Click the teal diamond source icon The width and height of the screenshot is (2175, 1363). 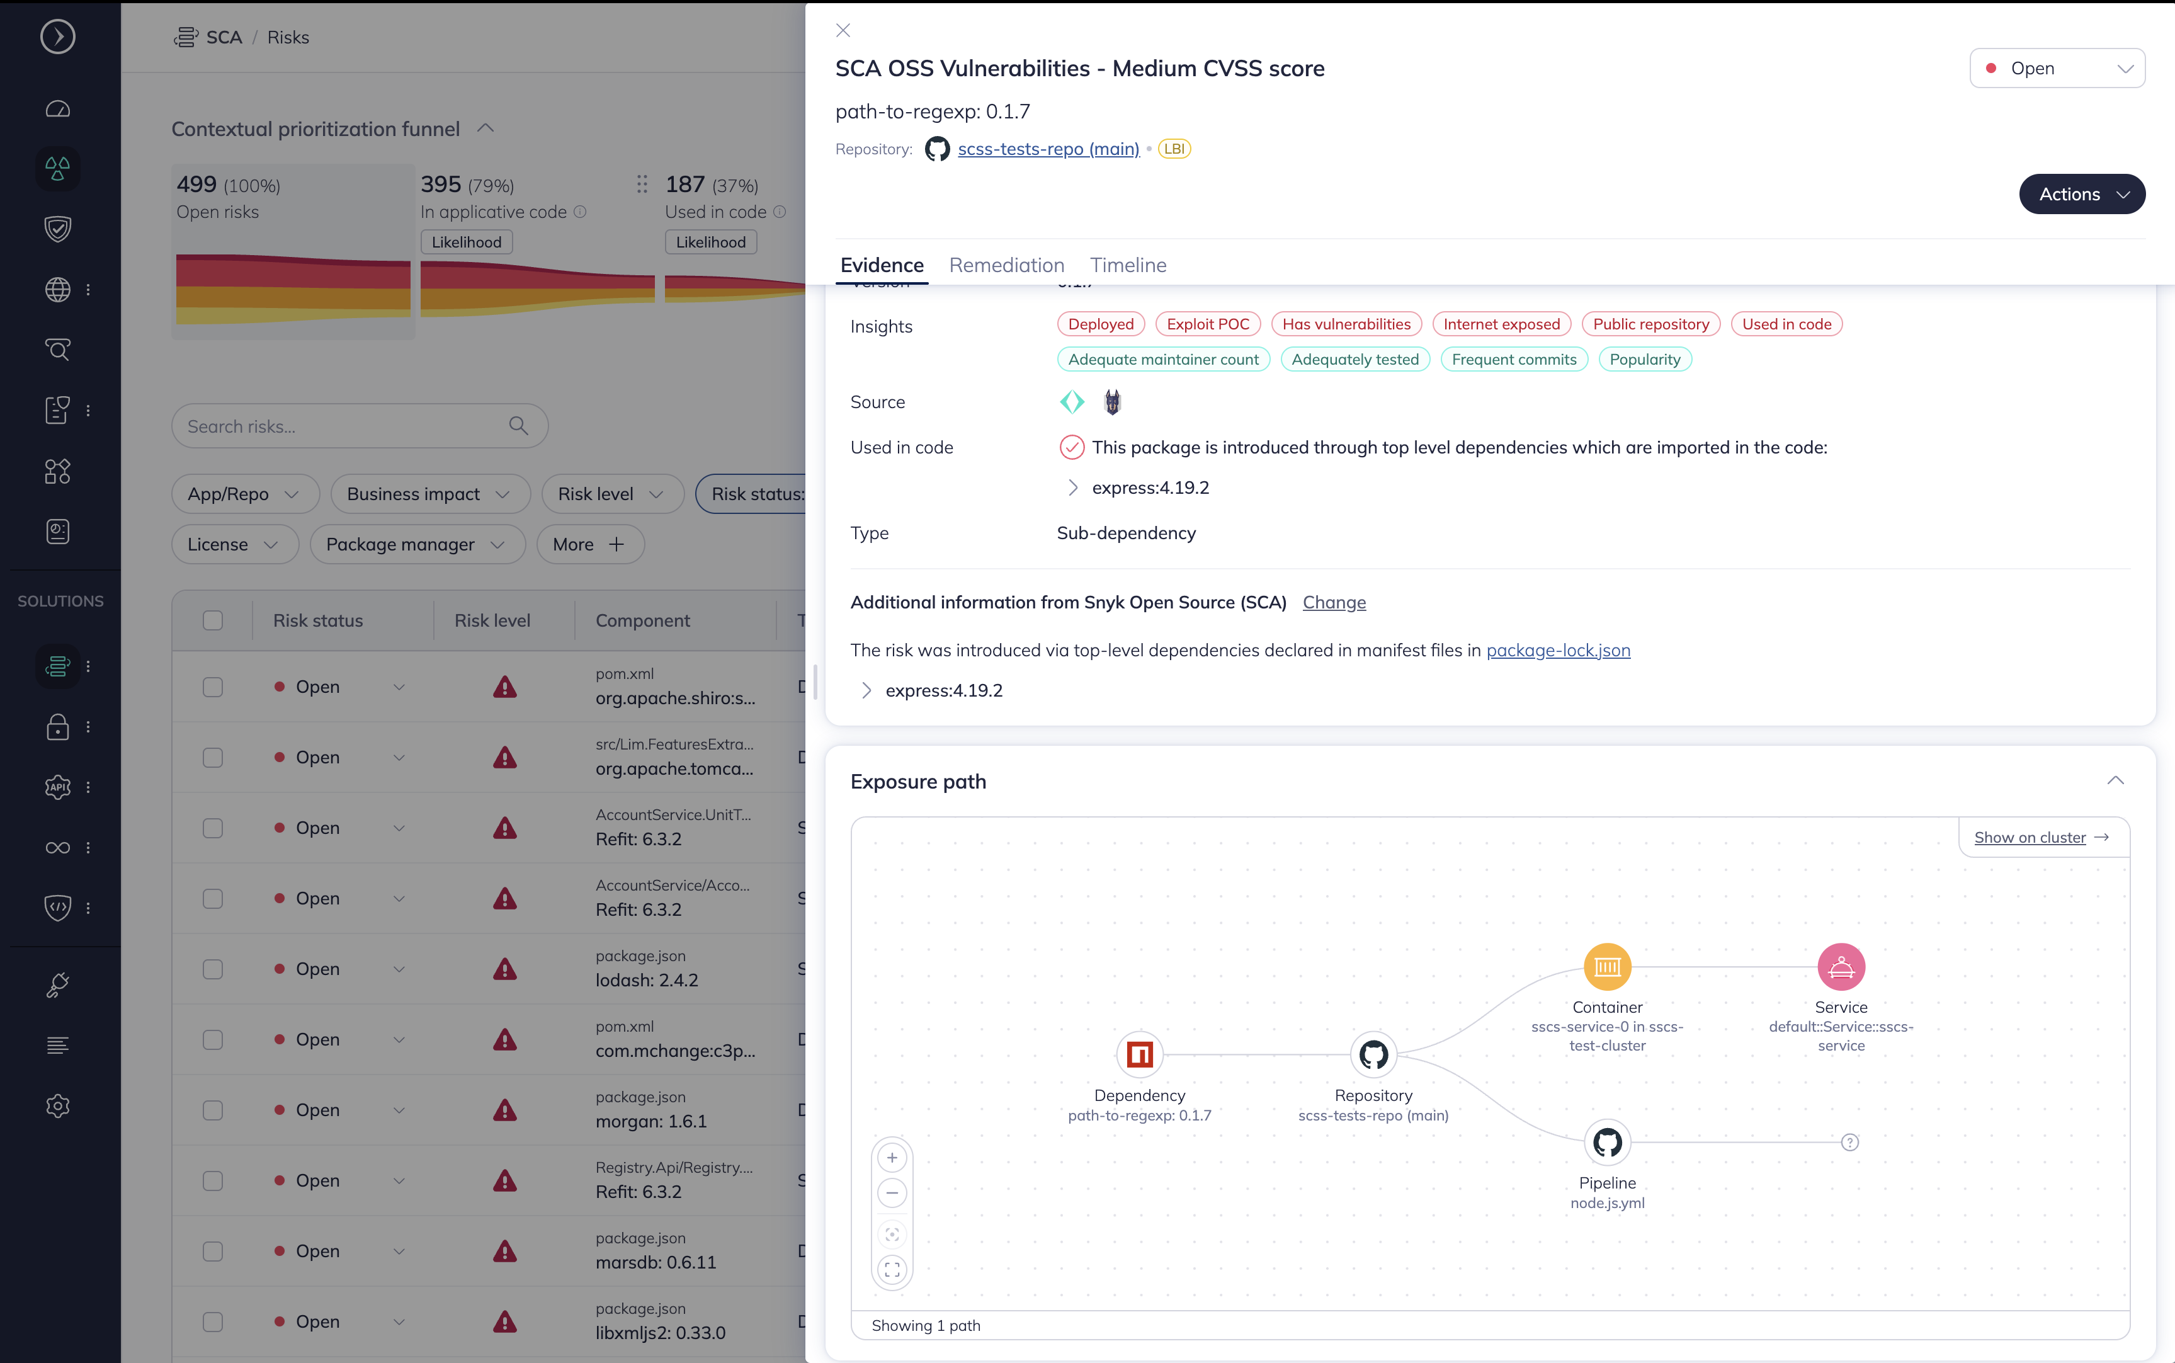coord(1071,402)
